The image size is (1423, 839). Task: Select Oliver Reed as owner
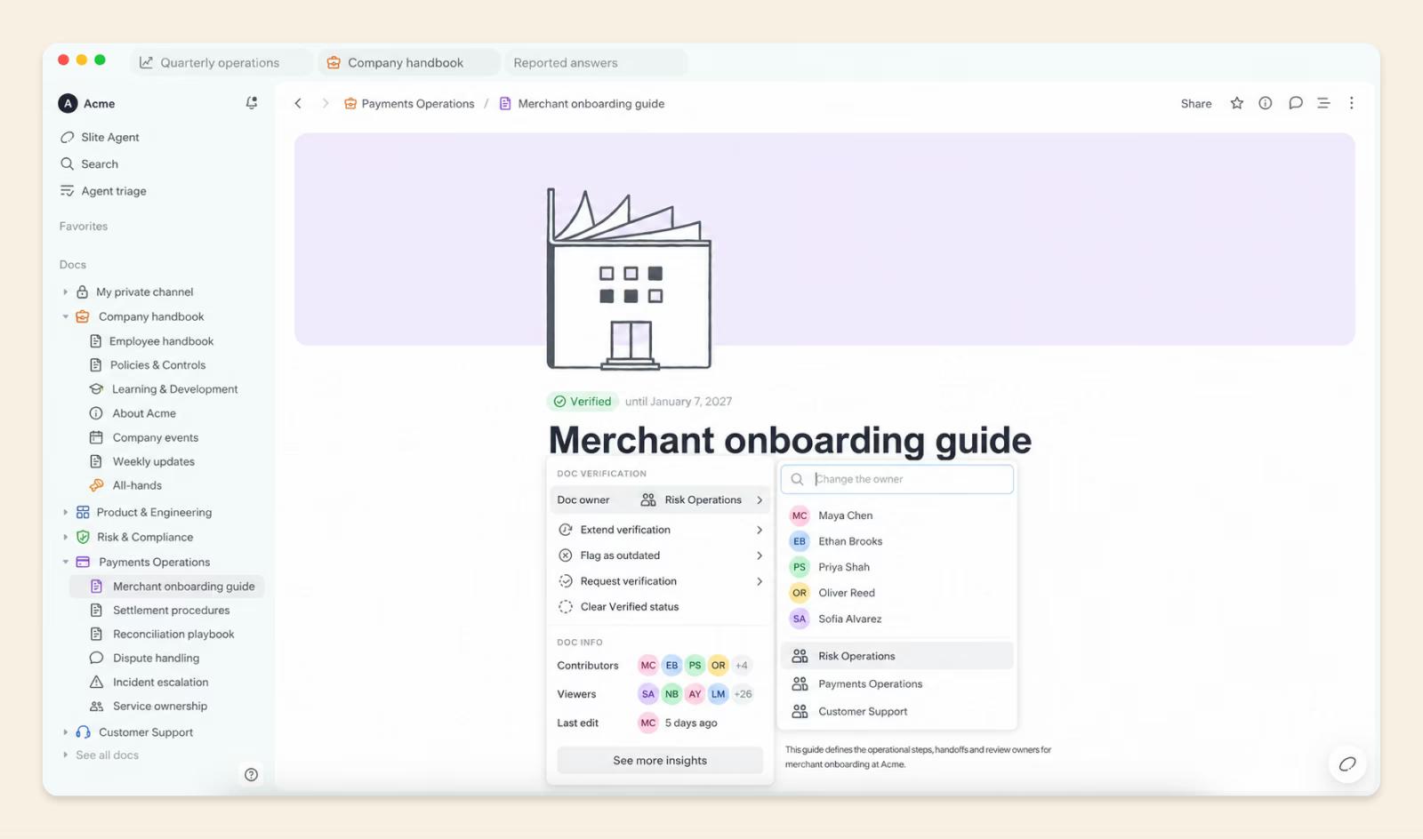pos(897,593)
